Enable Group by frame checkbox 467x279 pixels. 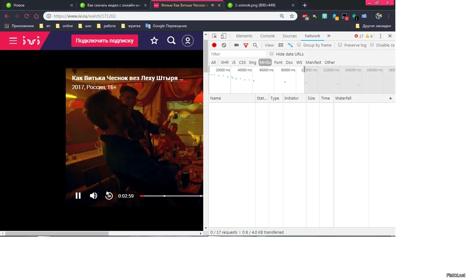click(x=299, y=45)
